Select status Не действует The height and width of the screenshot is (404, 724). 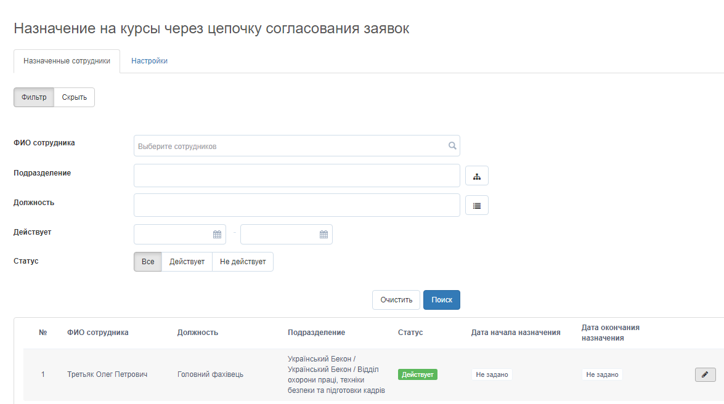click(242, 262)
